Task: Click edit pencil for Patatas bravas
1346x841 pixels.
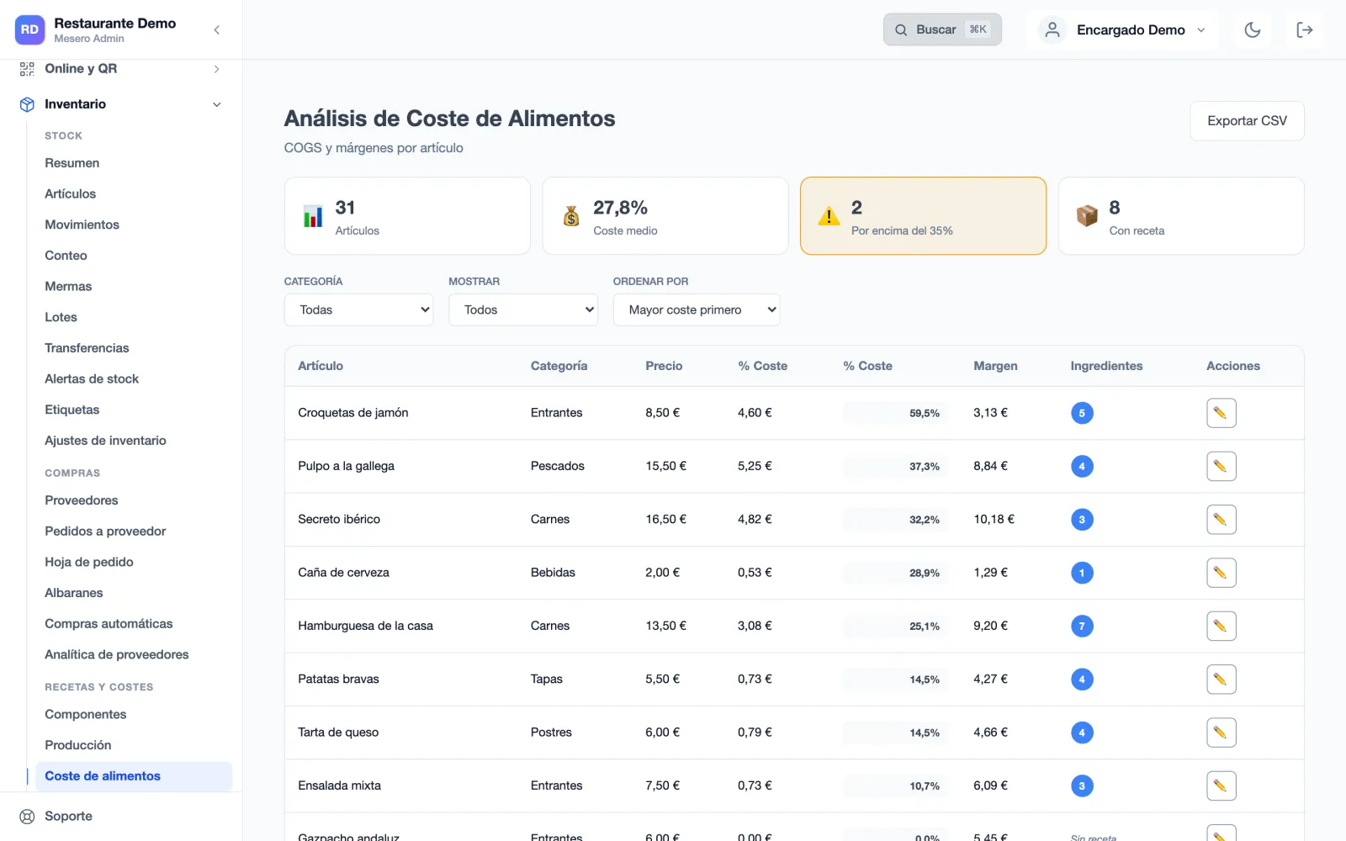Action: coord(1221,680)
